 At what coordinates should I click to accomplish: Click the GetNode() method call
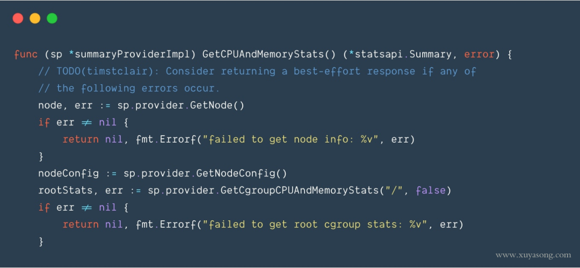(x=217, y=106)
